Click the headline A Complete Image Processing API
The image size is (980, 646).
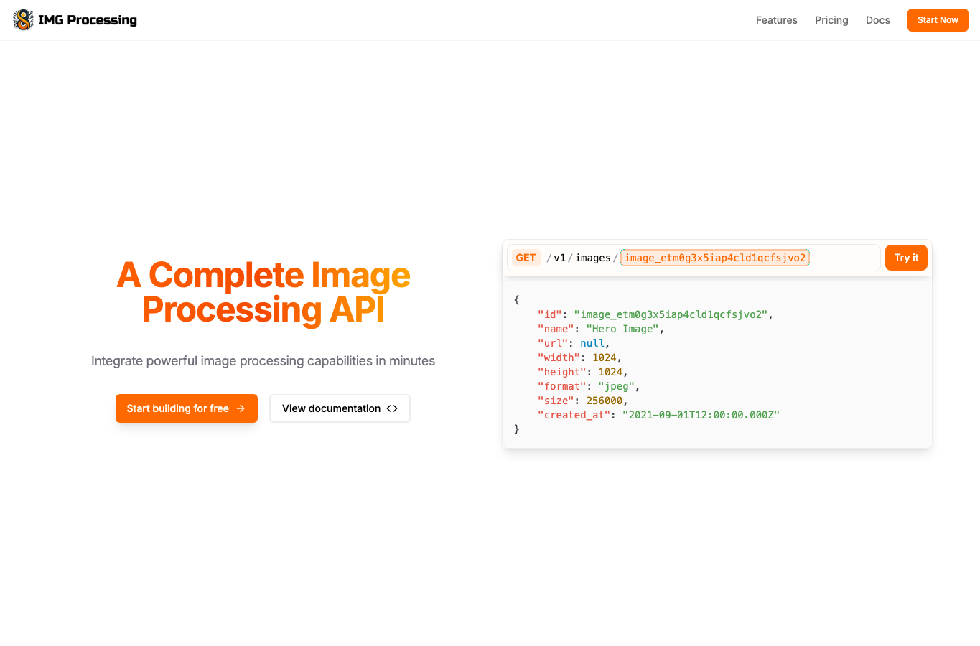[x=263, y=292]
